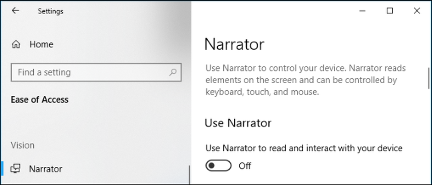Minimize the Settings window
The image size is (432, 185).
362,11
